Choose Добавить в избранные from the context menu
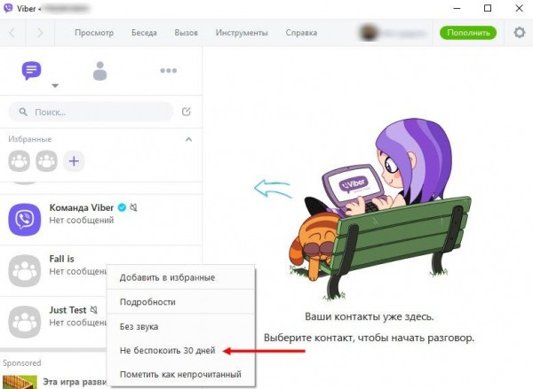 click(181, 277)
